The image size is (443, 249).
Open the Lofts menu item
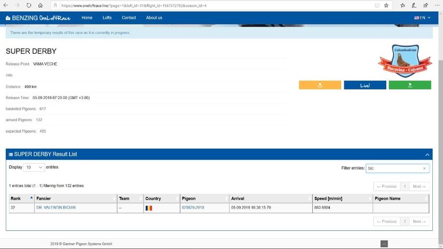point(107,18)
